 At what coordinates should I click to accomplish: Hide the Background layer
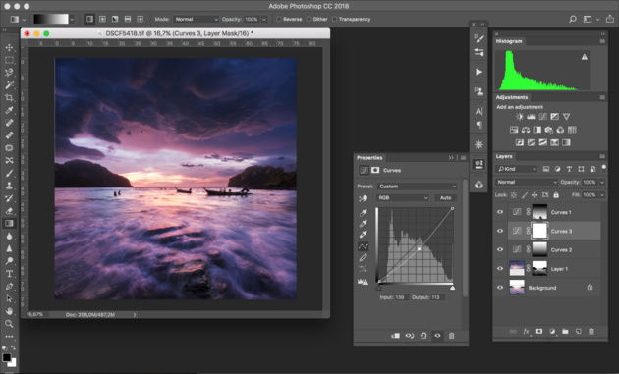(x=500, y=288)
